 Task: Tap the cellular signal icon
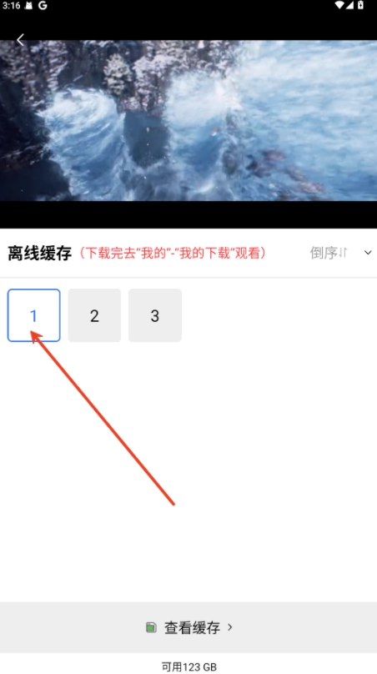pos(350,5)
